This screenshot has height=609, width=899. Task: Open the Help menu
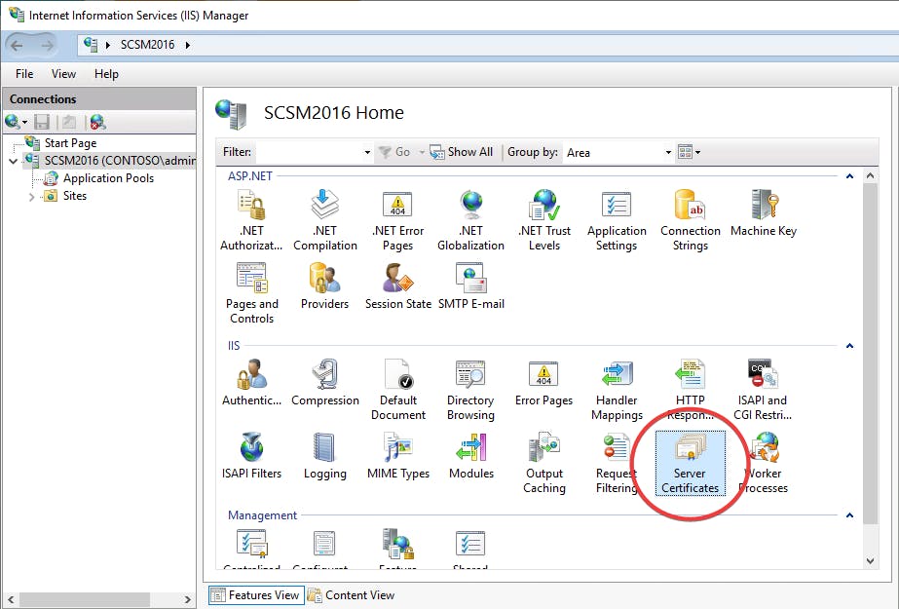pos(106,74)
